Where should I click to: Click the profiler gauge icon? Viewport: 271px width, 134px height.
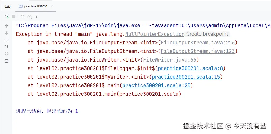pyautogui.click(x=30, y=16)
